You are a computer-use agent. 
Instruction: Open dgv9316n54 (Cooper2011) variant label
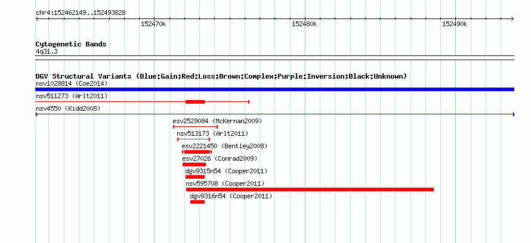pos(231,196)
